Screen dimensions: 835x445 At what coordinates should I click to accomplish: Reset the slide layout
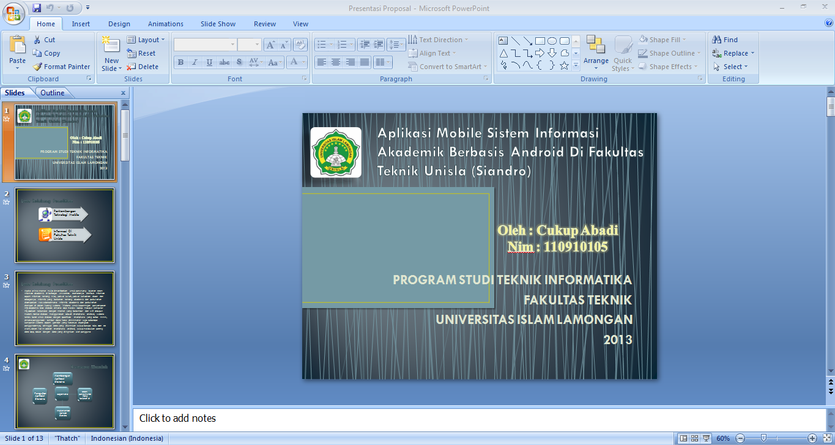coord(141,53)
